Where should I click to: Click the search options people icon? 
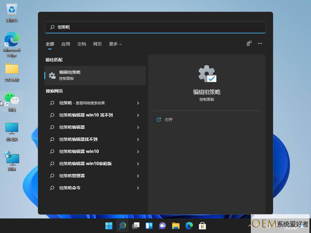click(249, 44)
